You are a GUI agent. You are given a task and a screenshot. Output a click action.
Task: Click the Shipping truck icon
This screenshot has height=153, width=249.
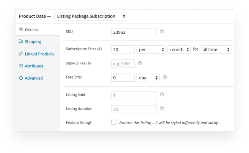(21, 42)
